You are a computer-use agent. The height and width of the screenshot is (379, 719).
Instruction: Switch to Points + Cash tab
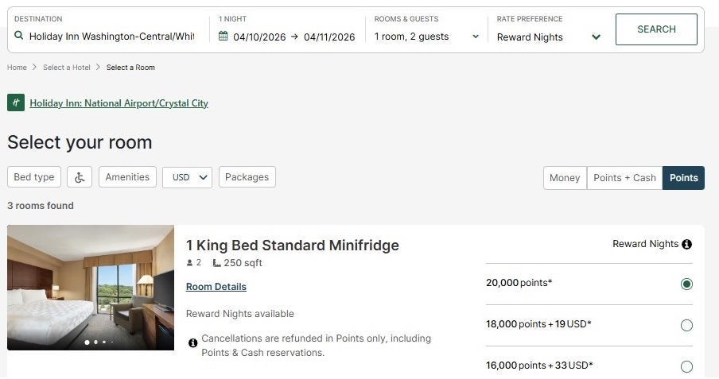[624, 178]
